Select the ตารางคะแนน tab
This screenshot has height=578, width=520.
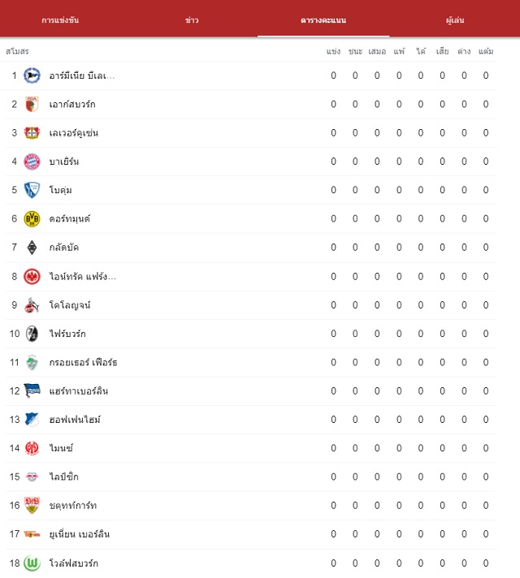(x=323, y=20)
